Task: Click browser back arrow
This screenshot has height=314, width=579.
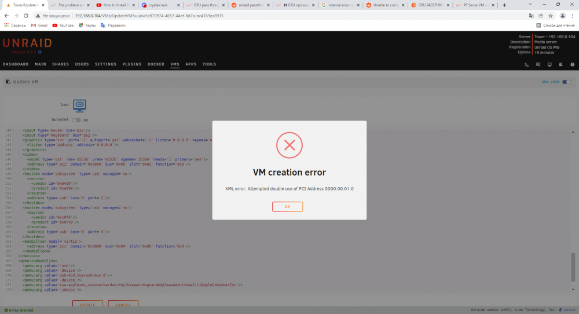Action: 6,16
